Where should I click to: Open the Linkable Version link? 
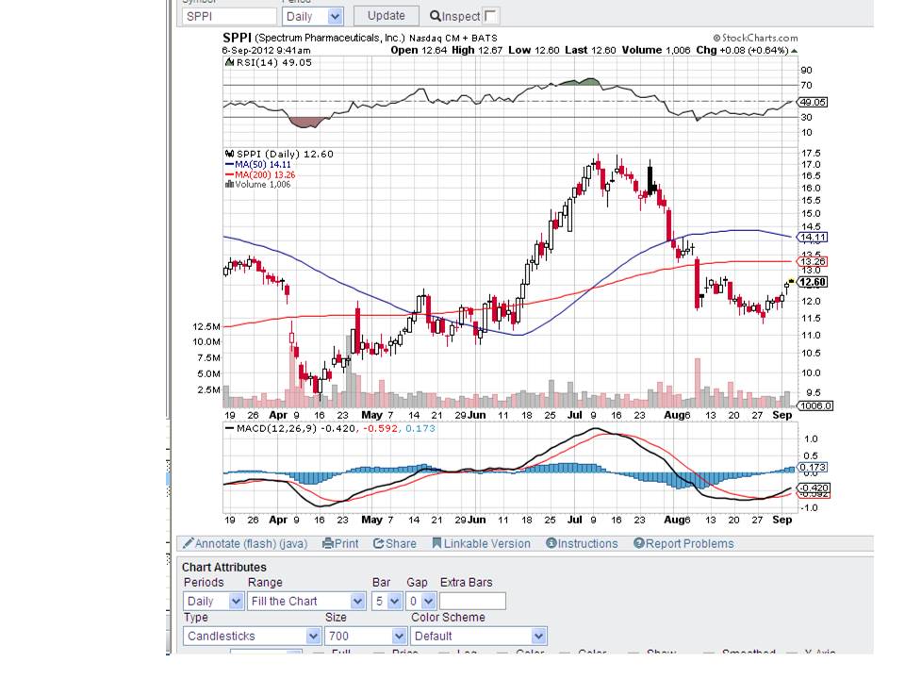point(486,544)
